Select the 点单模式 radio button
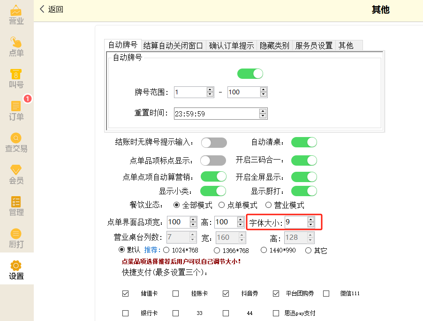The height and width of the screenshot is (321, 423). click(221, 205)
